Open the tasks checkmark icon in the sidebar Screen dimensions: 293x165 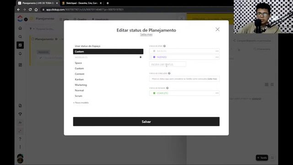[20, 45]
